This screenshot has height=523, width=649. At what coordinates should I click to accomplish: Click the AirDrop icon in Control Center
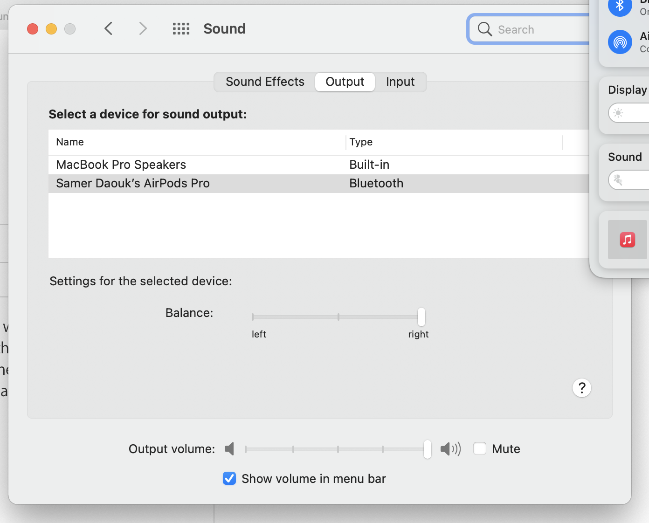pyautogui.click(x=620, y=42)
